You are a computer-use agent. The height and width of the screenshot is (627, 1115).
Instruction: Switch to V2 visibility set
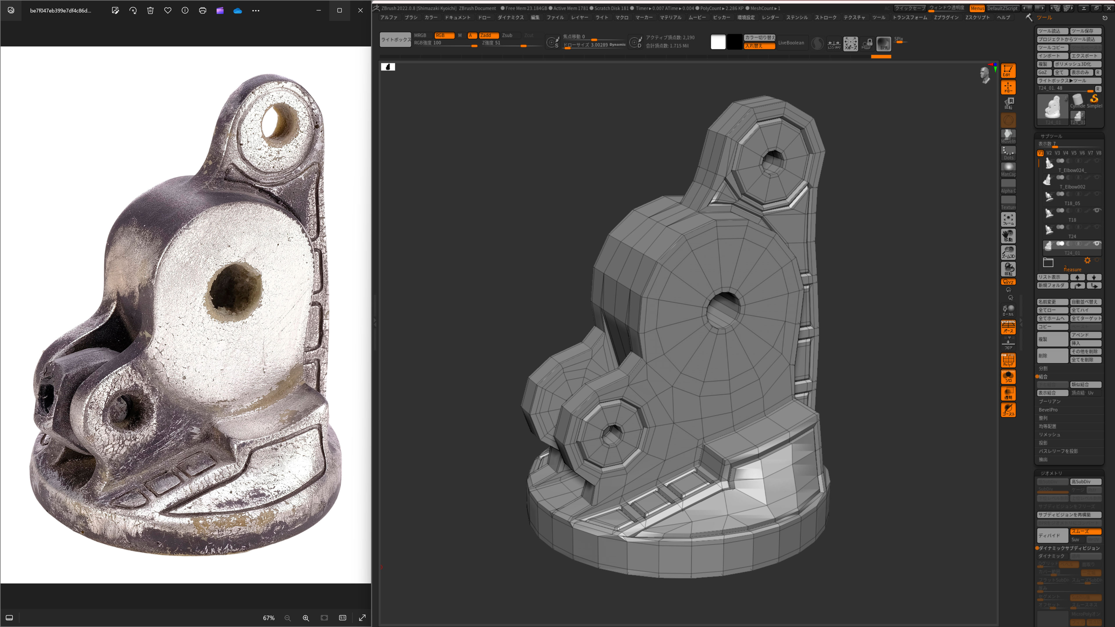tap(1049, 153)
